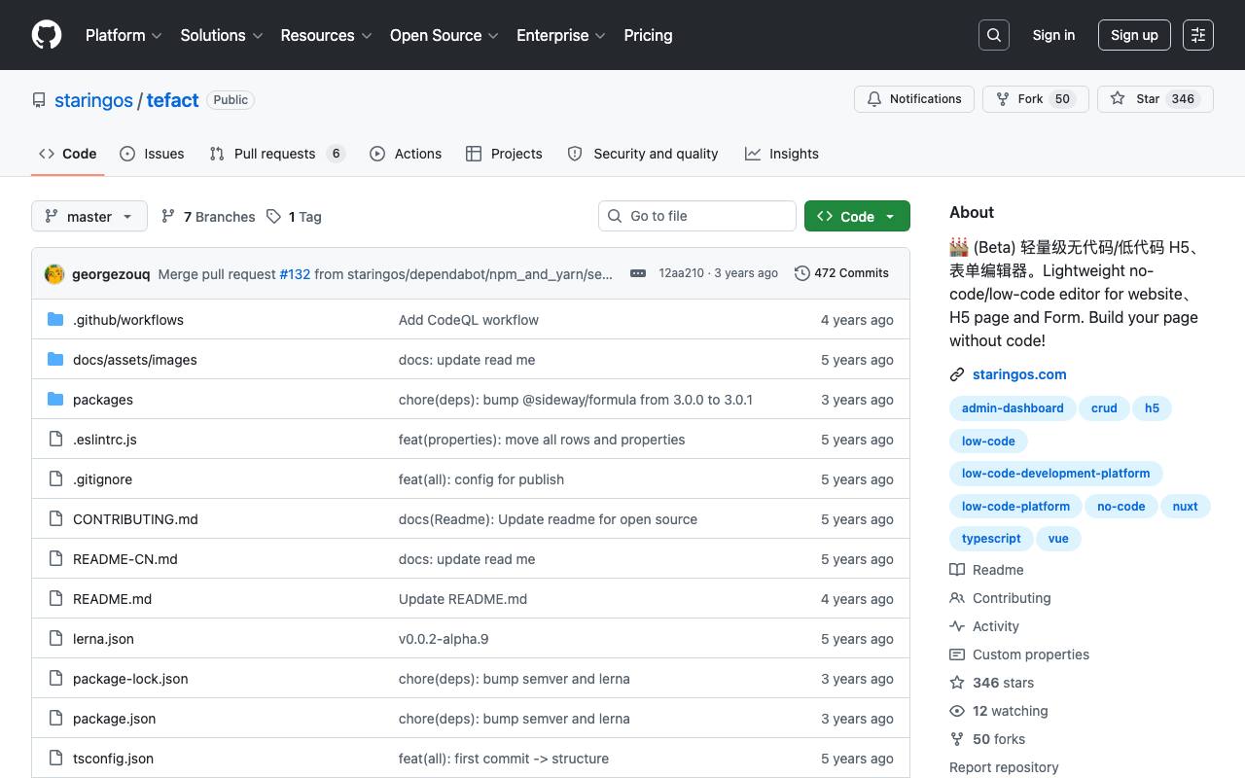
Task: Open the appearance settings icon in header
Action: click(x=1198, y=35)
